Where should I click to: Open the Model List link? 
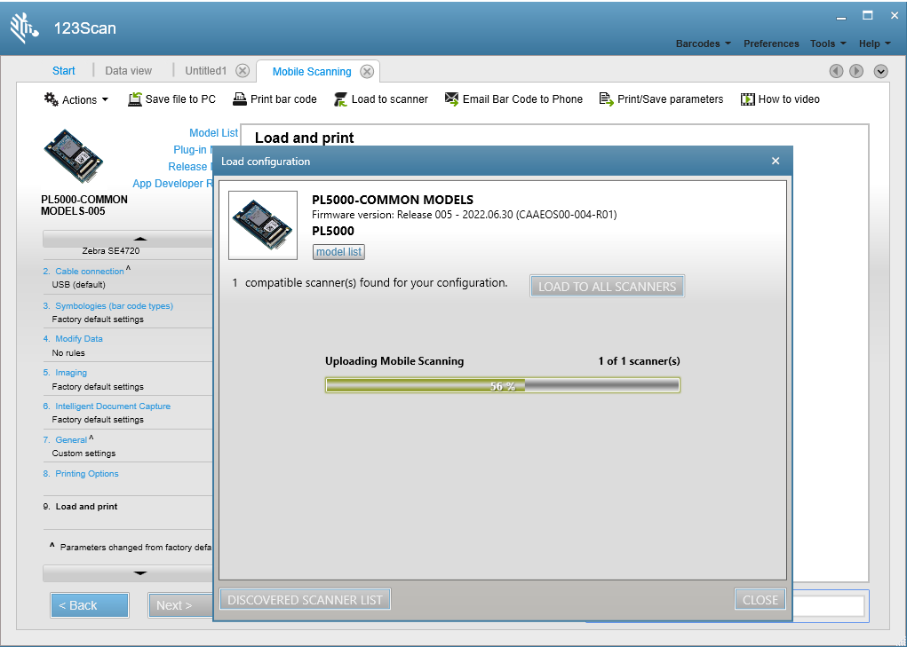coord(213,133)
